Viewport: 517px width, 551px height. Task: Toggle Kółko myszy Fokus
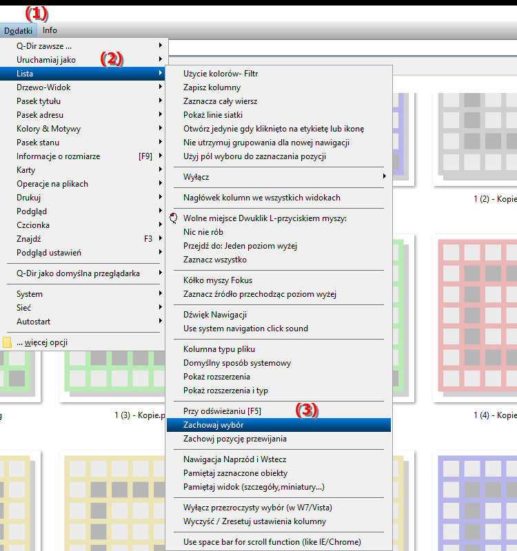(278, 280)
